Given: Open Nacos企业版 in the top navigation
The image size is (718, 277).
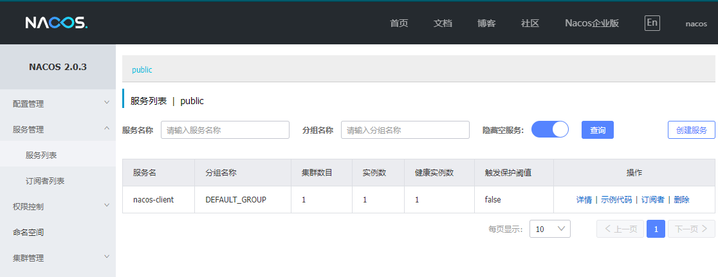Looking at the screenshot, I should [x=592, y=23].
